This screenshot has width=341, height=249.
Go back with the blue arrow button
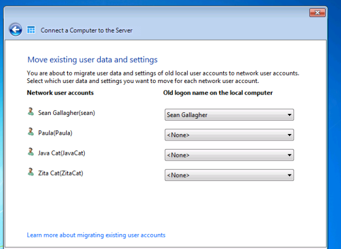point(15,29)
